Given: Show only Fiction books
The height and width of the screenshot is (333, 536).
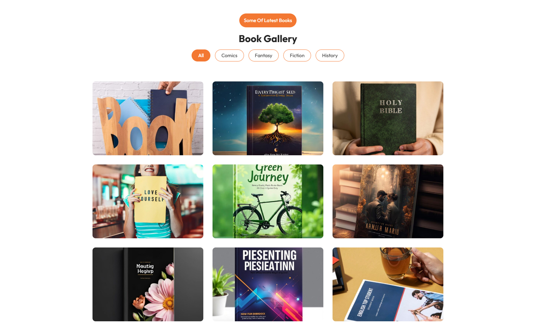Looking at the screenshot, I should coord(297,56).
